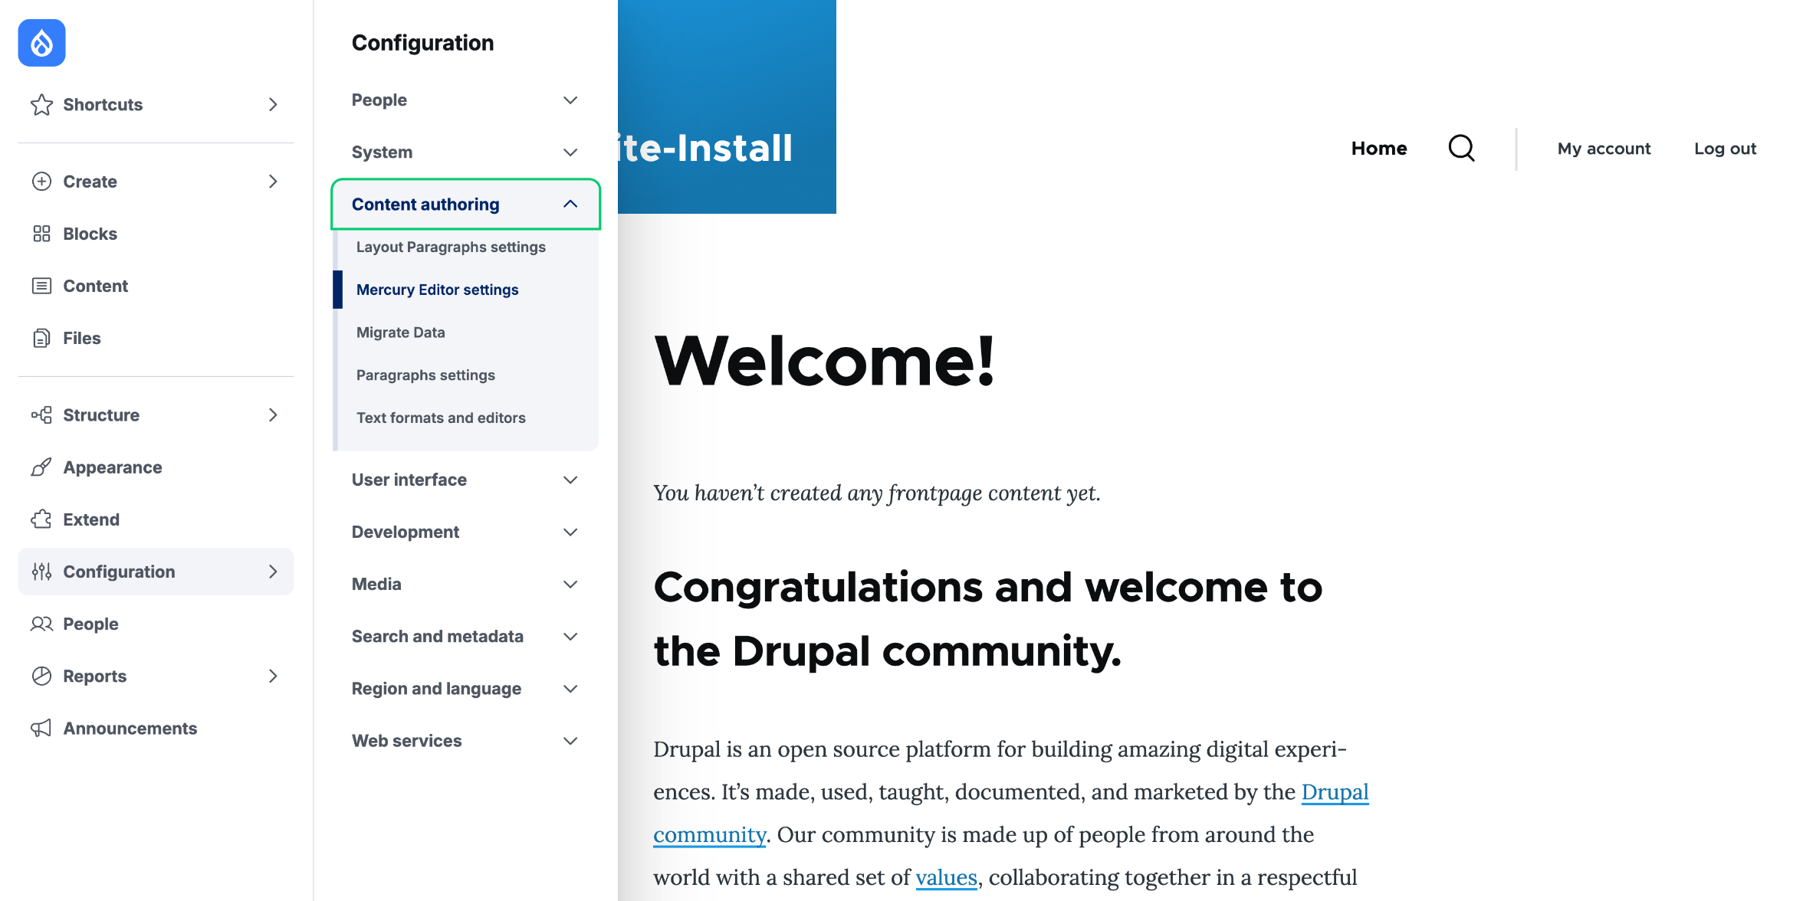Follow the values link
1803x901 pixels.
[x=946, y=877]
